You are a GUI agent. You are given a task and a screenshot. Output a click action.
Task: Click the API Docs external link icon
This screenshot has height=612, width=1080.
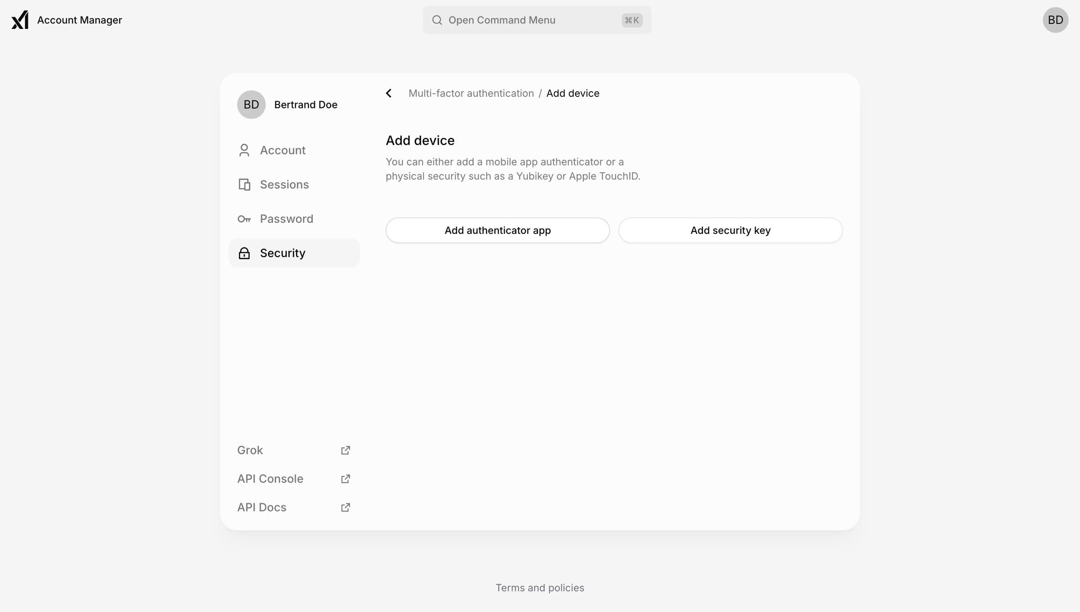[x=345, y=507]
